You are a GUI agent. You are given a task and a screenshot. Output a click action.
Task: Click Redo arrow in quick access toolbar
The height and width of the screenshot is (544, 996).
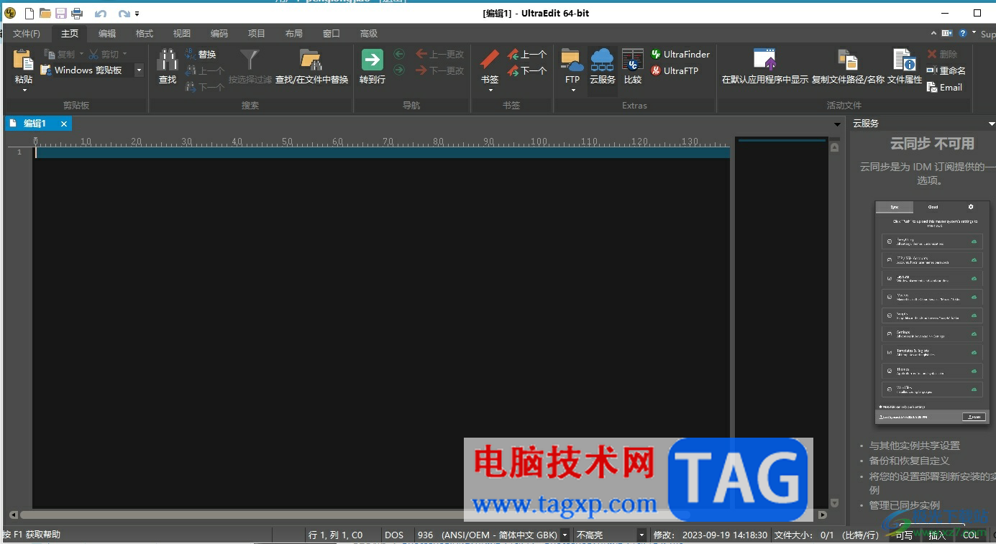[124, 14]
